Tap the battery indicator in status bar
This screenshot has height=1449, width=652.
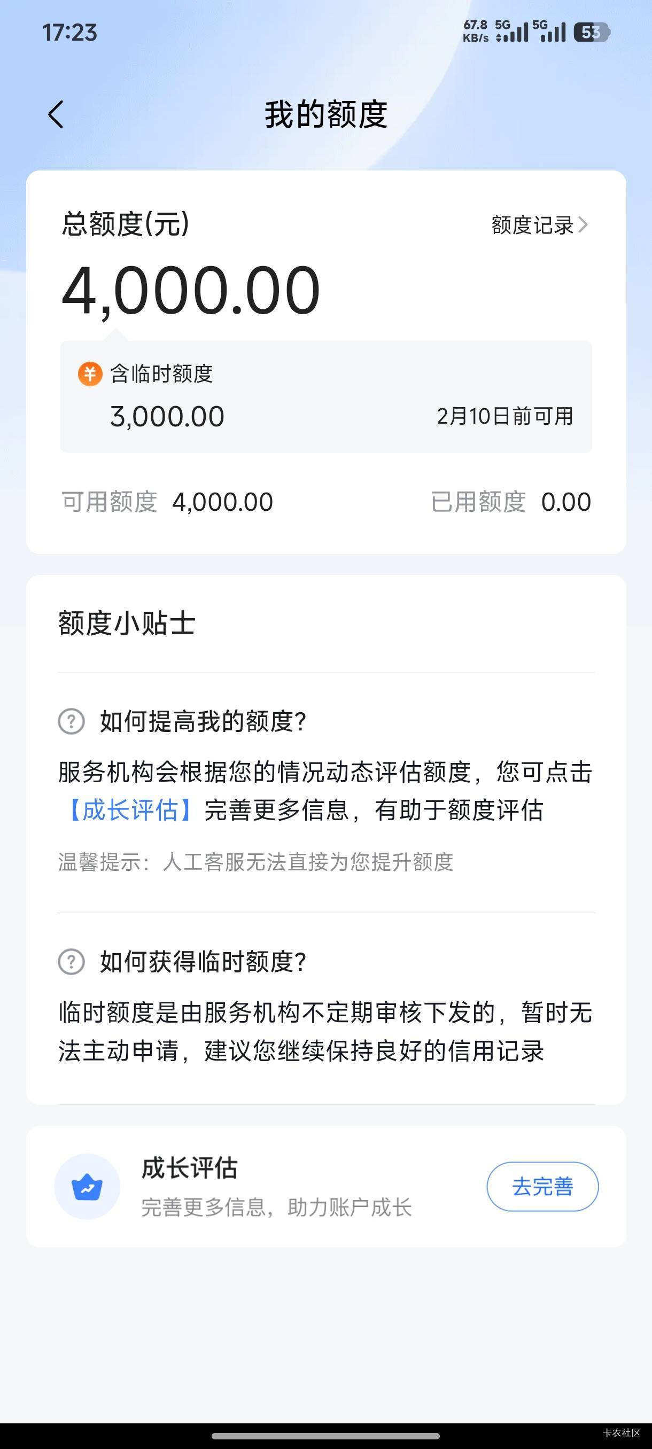click(x=591, y=32)
